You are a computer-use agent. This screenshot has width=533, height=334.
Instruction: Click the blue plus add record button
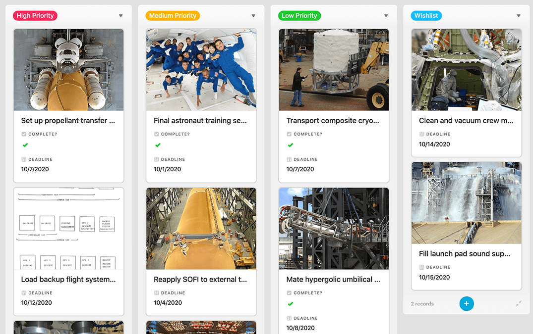(467, 303)
